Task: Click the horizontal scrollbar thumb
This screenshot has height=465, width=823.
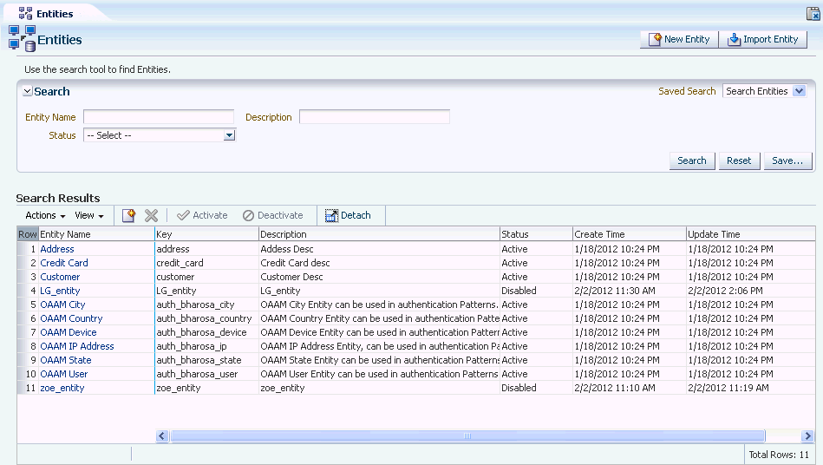Action: click(467, 436)
